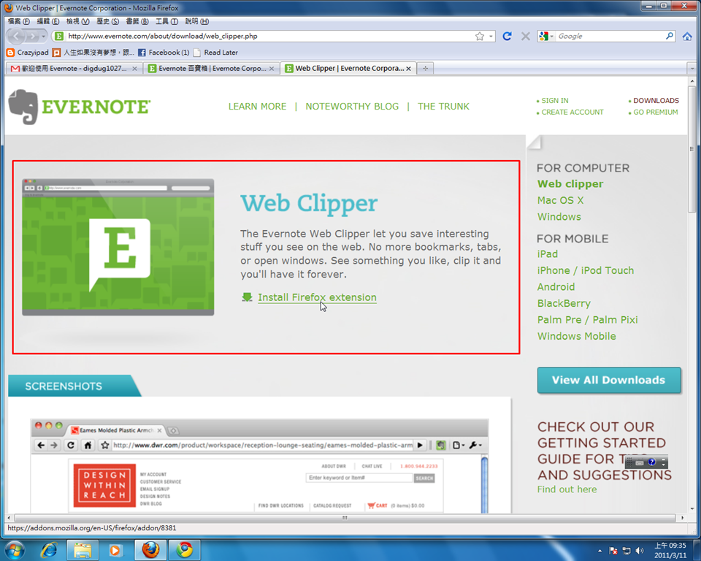This screenshot has height=561, width=701.
Task: Click the address bar URL field
Action: click(269, 37)
